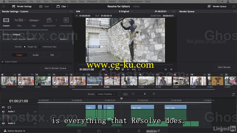Open the Edit page icon
The image size is (237, 133).
(99, 131)
